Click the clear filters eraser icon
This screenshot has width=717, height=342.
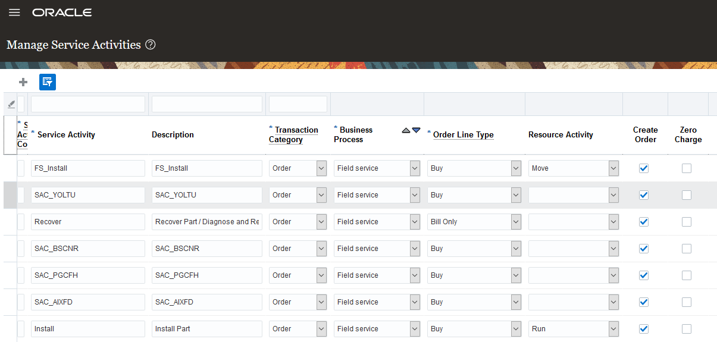point(11,104)
